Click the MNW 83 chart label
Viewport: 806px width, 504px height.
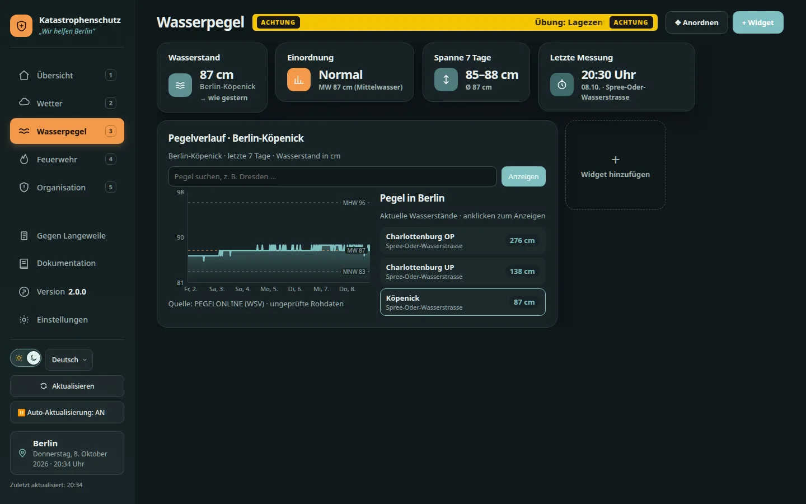coord(354,272)
